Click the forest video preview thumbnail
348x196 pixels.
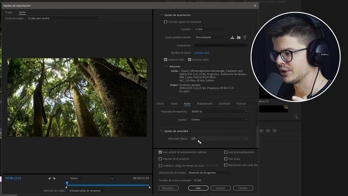coord(77,97)
